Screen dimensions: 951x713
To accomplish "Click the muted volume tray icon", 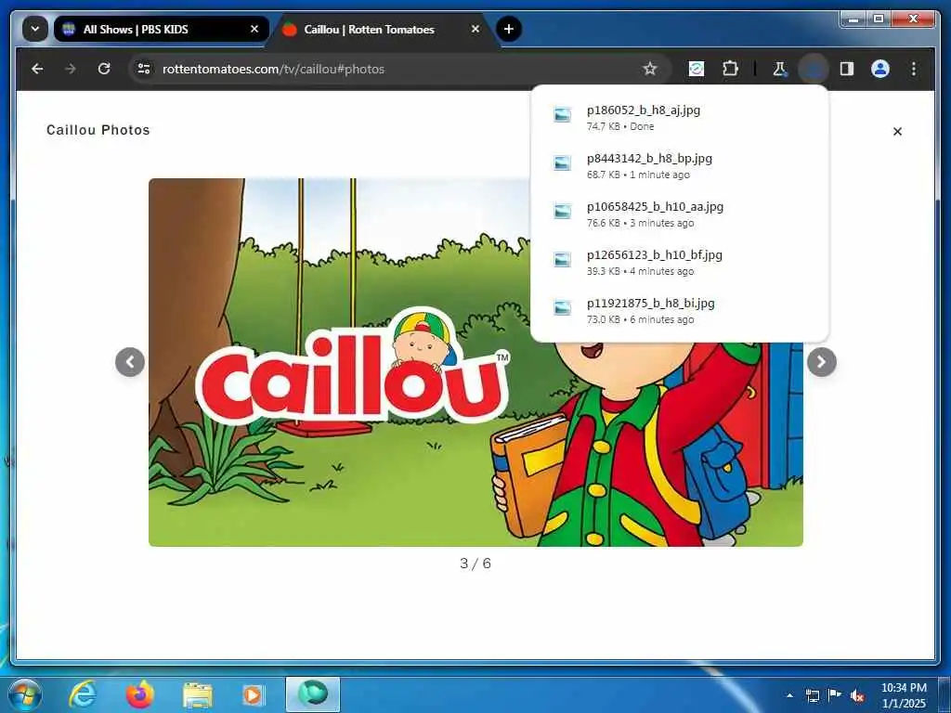I will click(x=857, y=694).
